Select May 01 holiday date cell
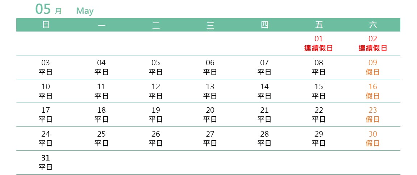This screenshot has height=175, width=417. pos(318,43)
